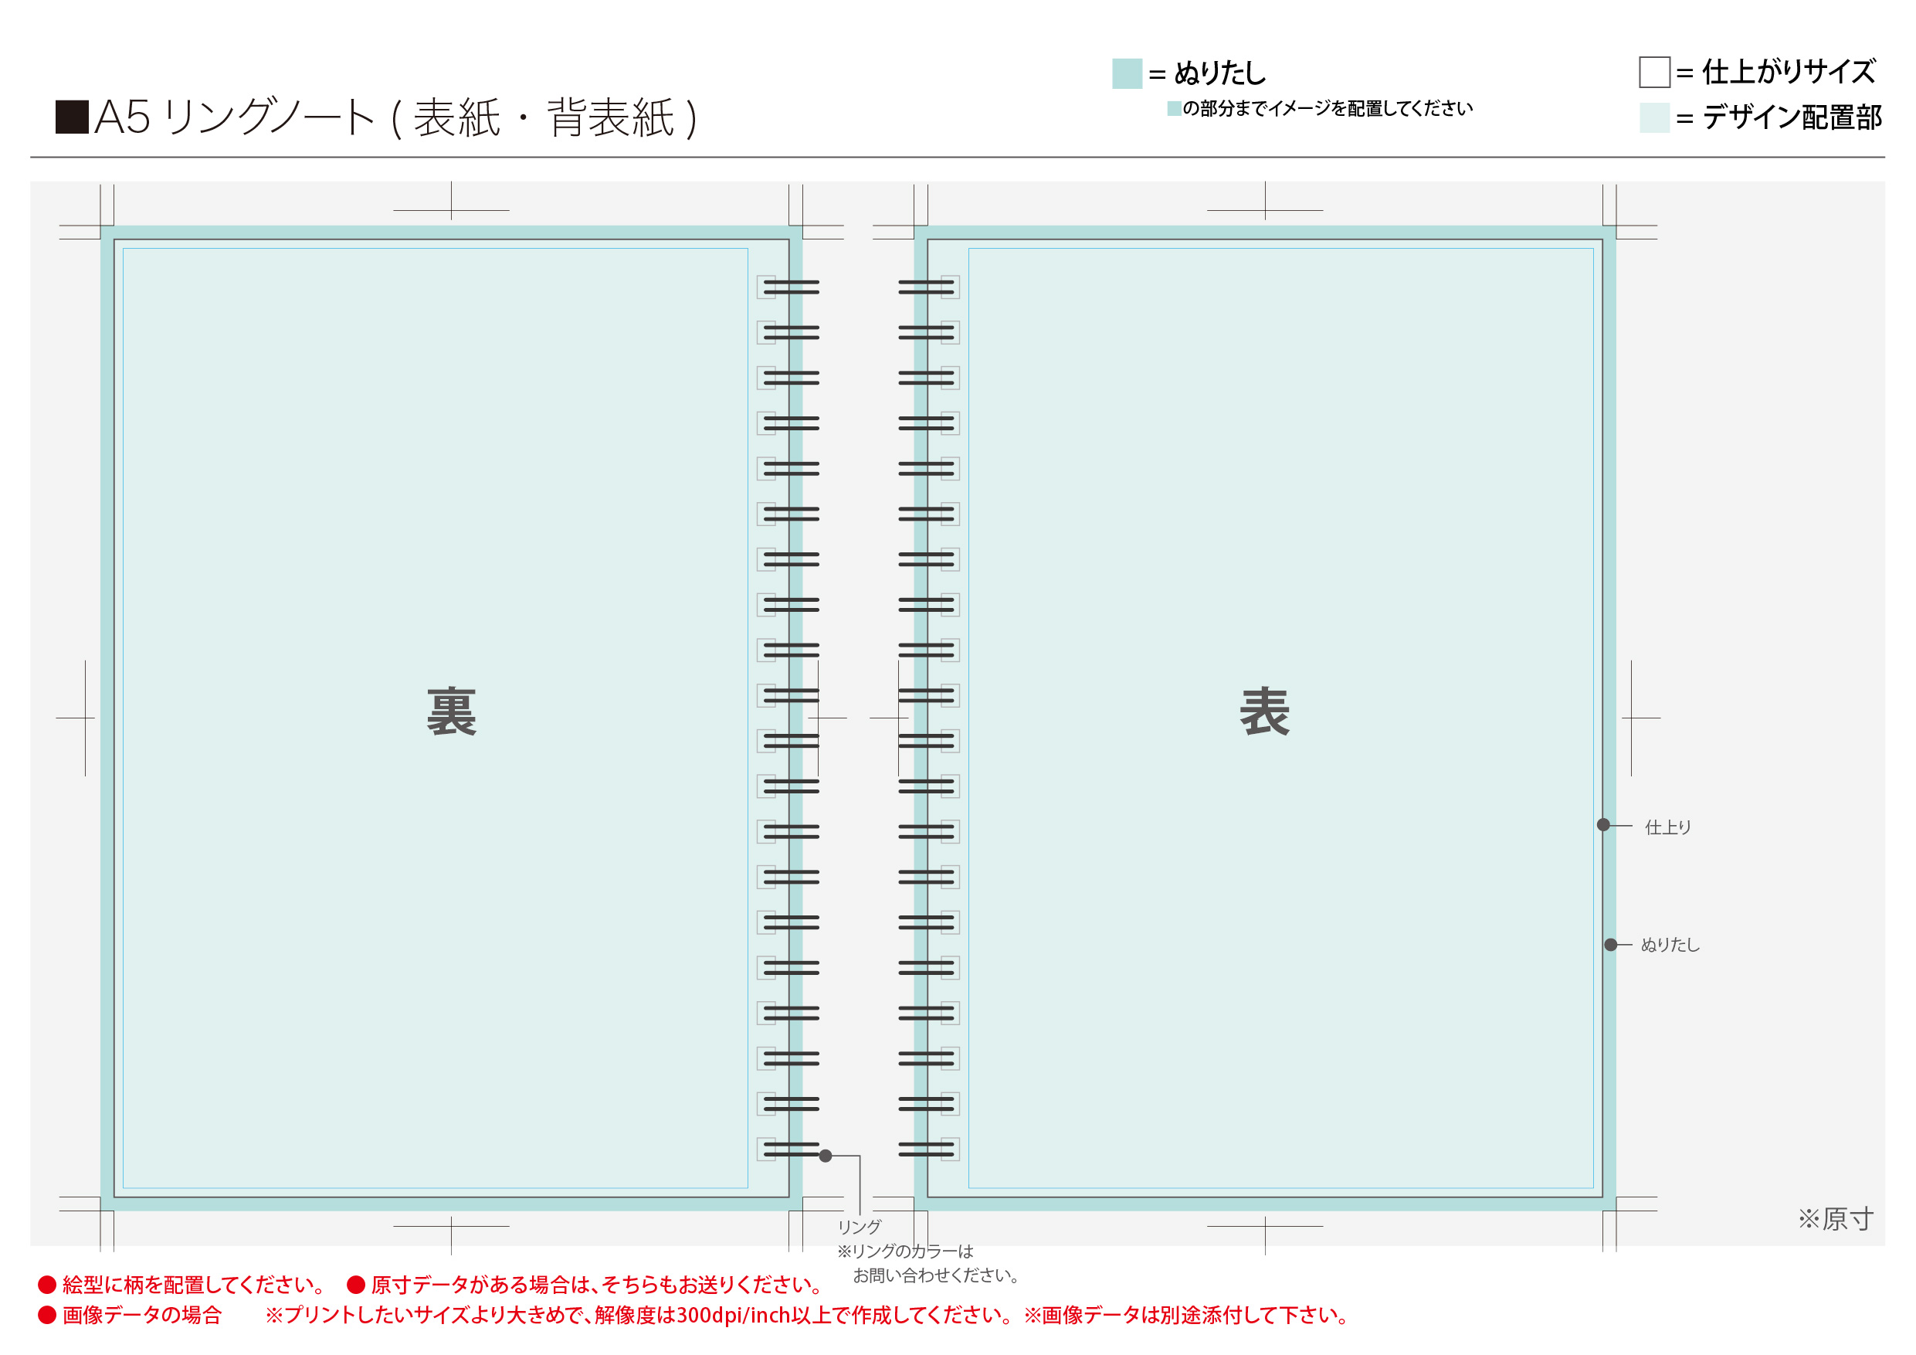
Task: Click the red text '絵型に柄を配置してください。'
Action: point(195,1284)
